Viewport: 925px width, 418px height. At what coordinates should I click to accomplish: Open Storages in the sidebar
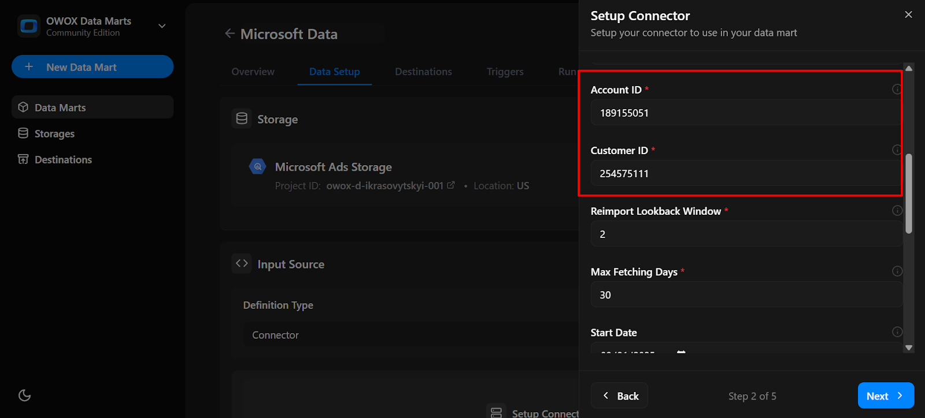(x=54, y=133)
